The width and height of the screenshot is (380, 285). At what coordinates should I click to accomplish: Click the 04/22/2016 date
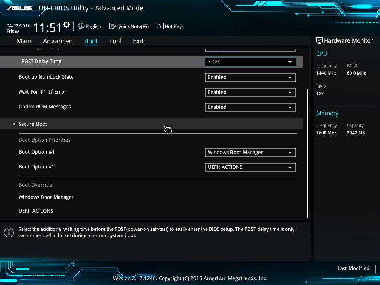tap(19, 26)
